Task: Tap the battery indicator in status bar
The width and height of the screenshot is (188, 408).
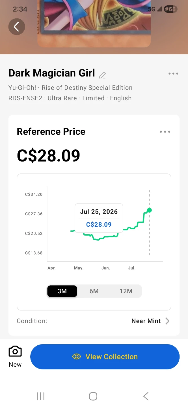Action: 170,9
